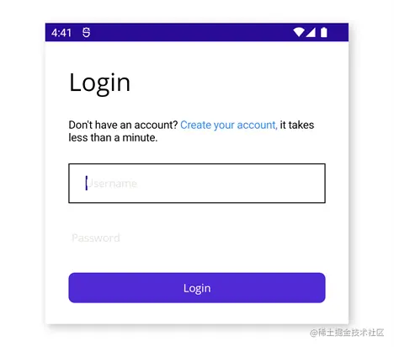Click the "it takes" text after the link
This screenshot has height=347, width=394.
(x=297, y=125)
